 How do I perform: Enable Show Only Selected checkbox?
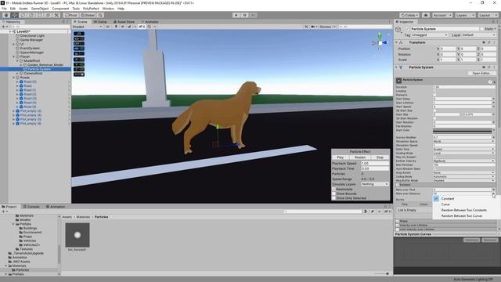334,198
